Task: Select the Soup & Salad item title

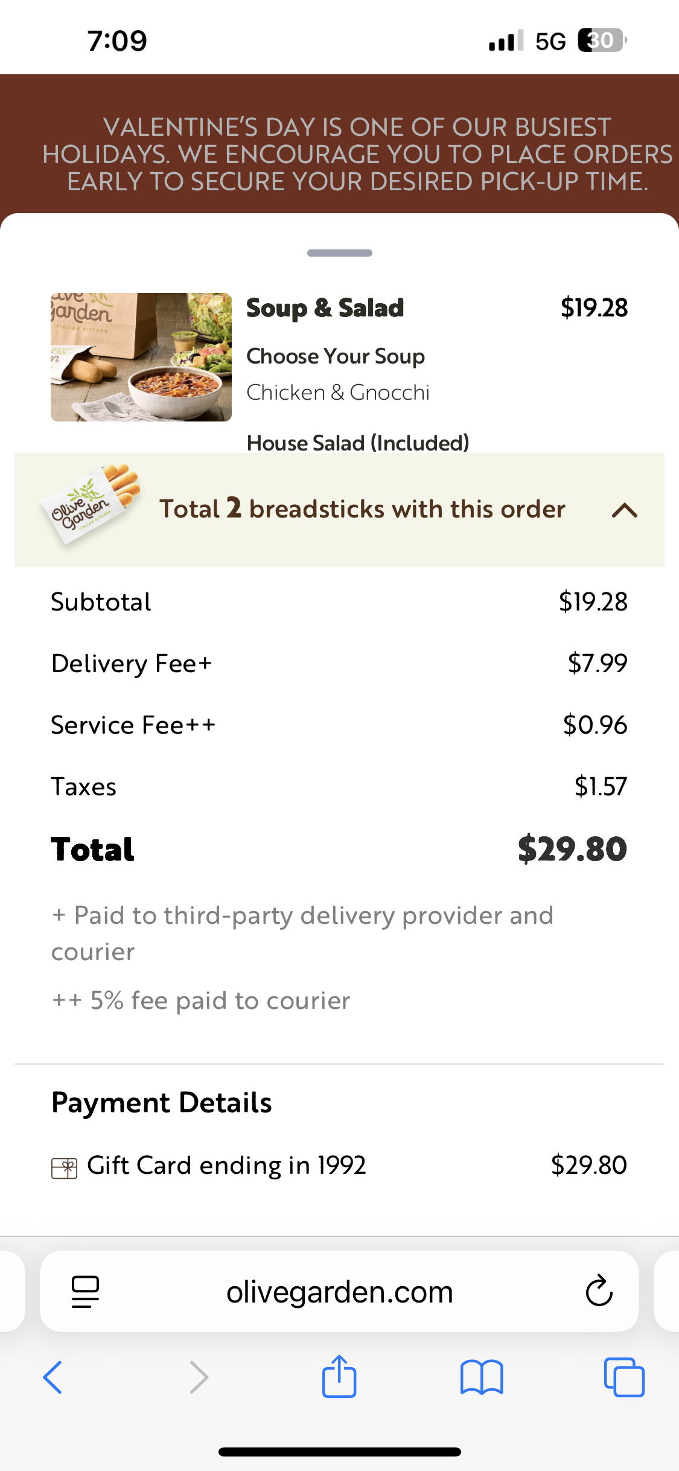Action: click(325, 308)
